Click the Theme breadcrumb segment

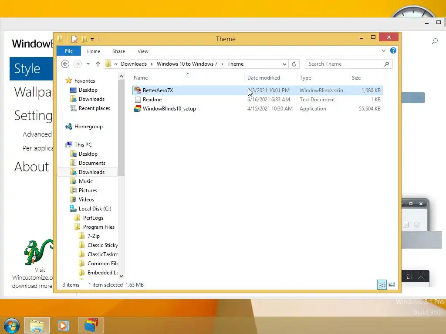pyautogui.click(x=235, y=64)
